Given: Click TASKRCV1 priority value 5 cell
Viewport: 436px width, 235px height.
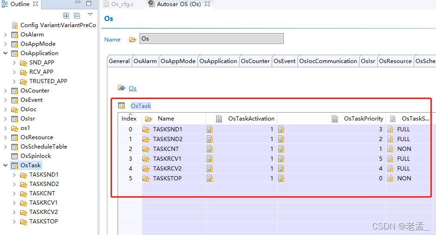Looking at the screenshot, I should coord(332,159).
